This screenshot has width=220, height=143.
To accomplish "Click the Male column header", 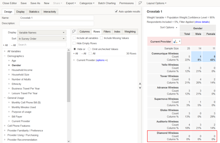I will (x=196, y=34).
